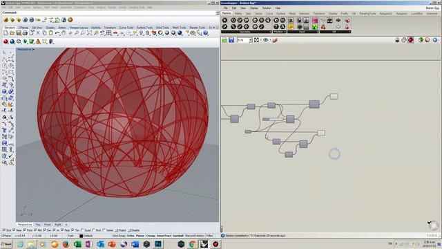Toggle Mid osnap checkbox
Screen dimensions: 442x249
click(x=35, y=230)
